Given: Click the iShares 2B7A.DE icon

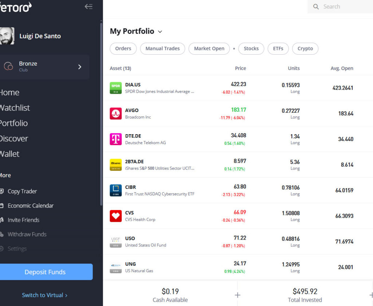Looking at the screenshot, I should tap(115, 165).
